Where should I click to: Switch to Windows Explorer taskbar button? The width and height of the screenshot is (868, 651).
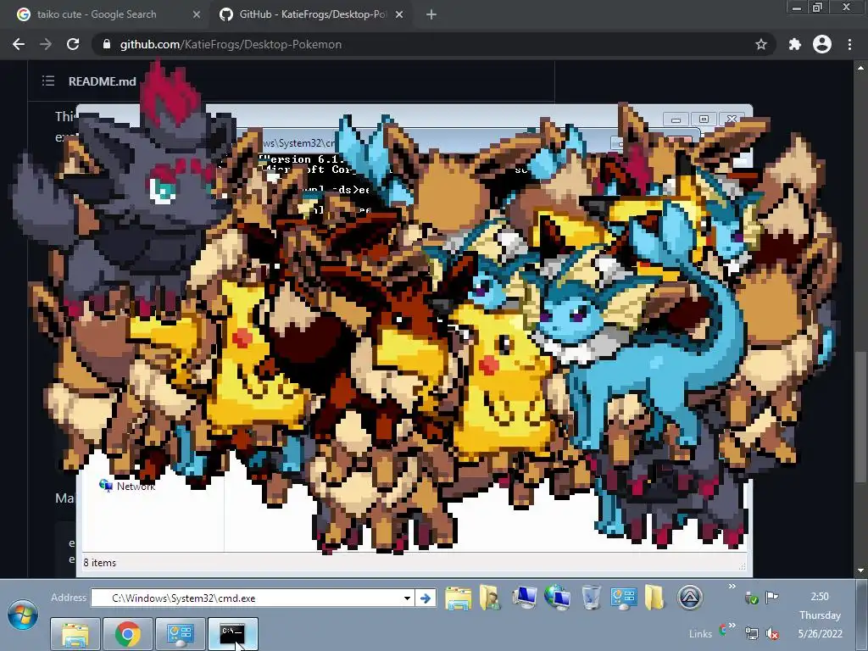coord(75,634)
